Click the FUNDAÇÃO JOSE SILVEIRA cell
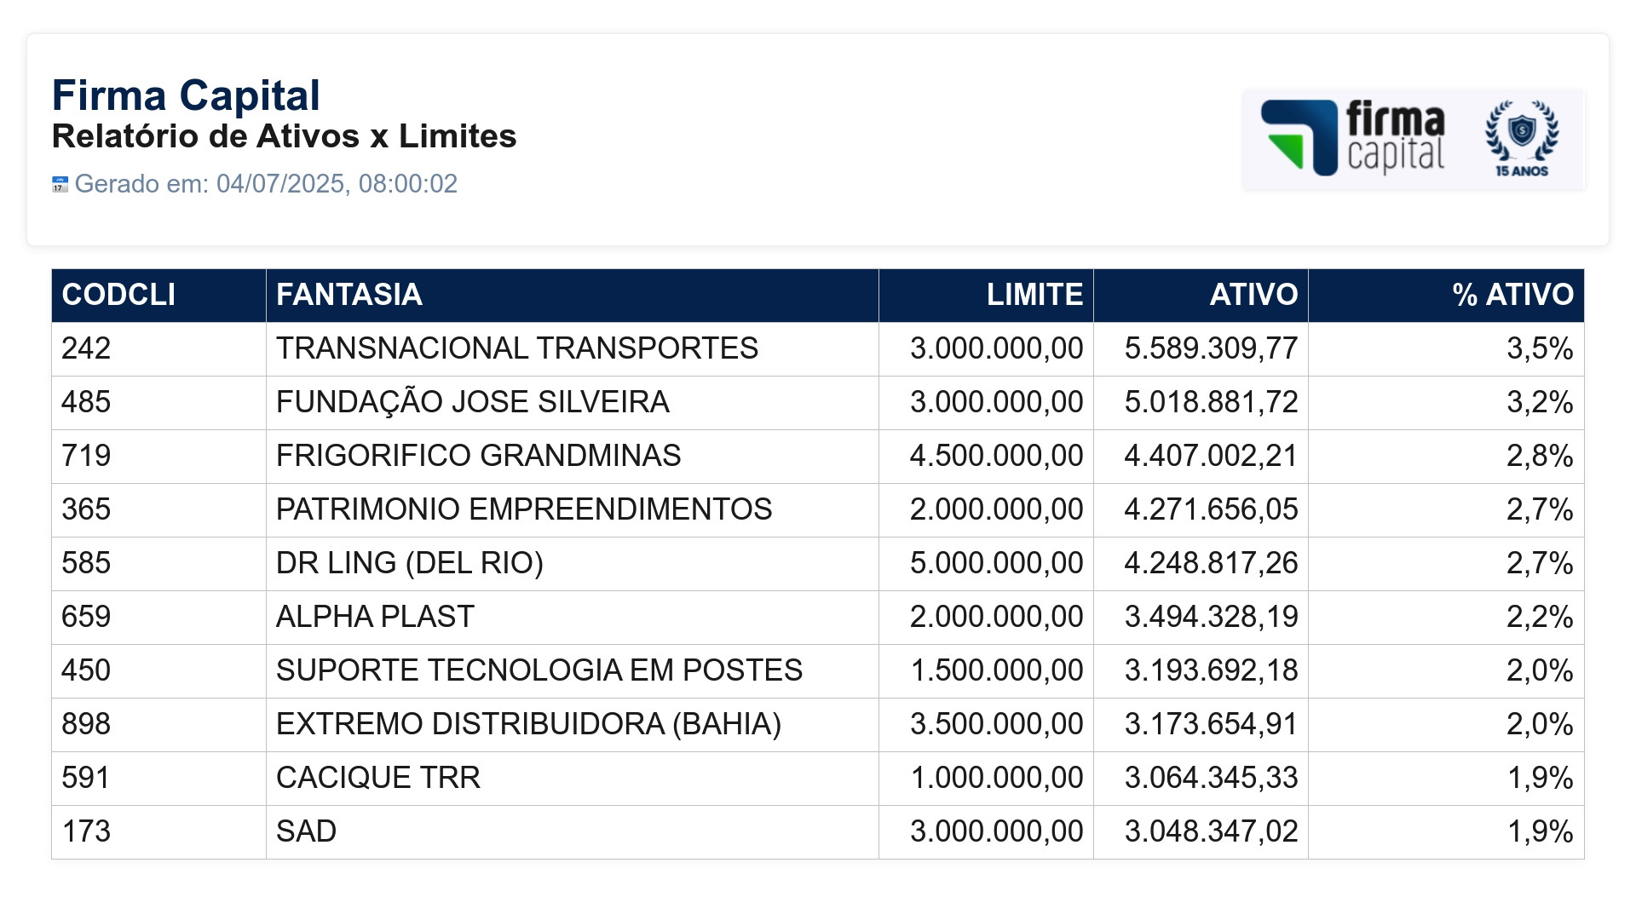This screenshot has width=1636, height=920. point(472,402)
